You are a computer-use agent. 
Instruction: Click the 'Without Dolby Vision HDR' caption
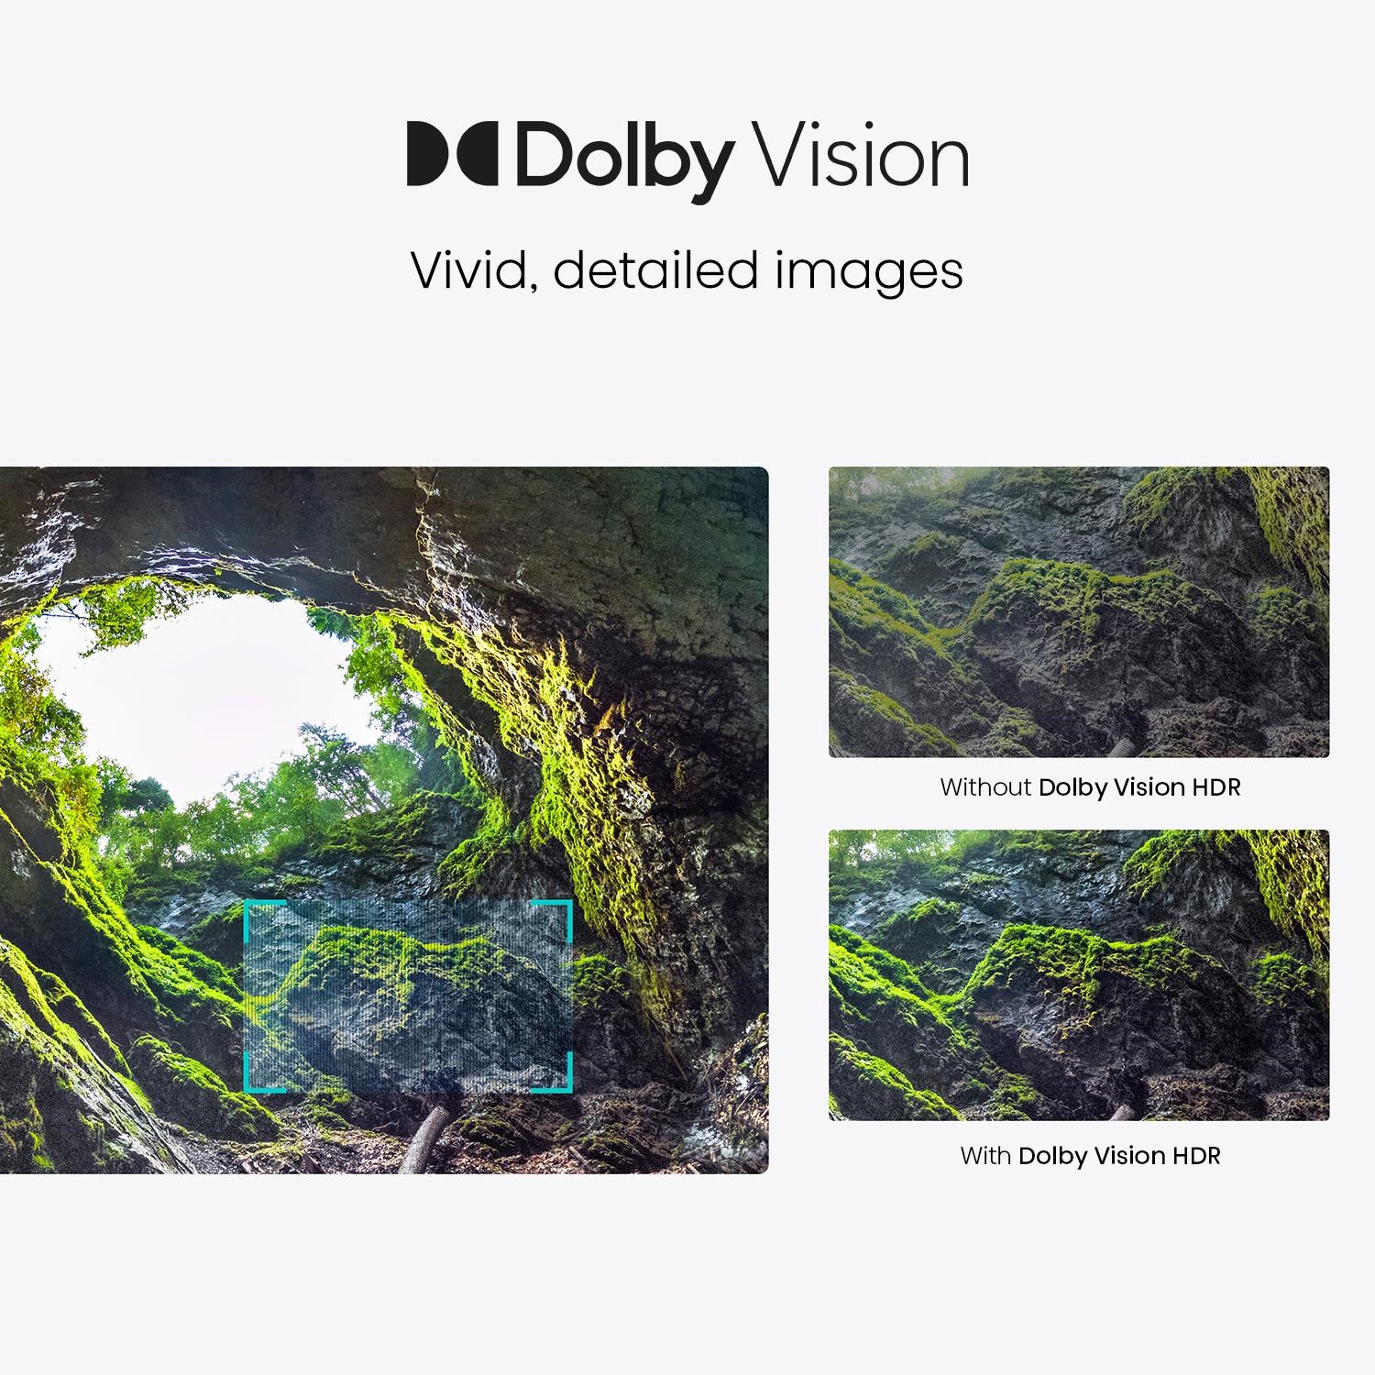(x=1090, y=787)
